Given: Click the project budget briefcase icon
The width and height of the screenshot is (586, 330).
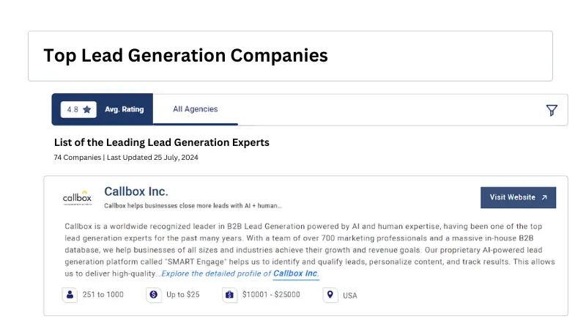Looking at the screenshot, I should coord(229,295).
